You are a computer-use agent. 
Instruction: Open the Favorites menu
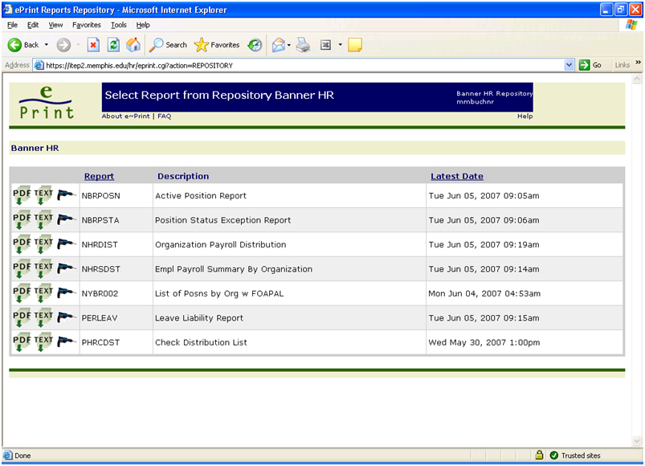(86, 25)
